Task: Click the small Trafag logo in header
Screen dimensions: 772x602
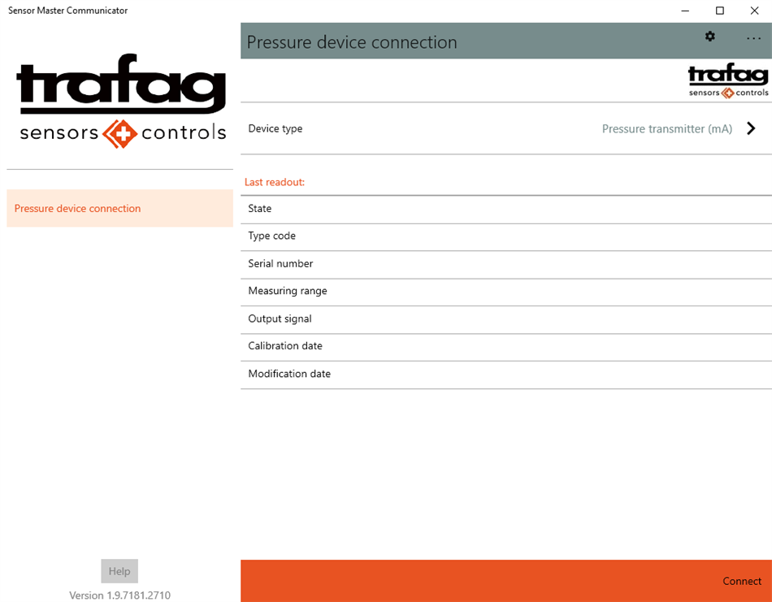Action: [x=728, y=80]
